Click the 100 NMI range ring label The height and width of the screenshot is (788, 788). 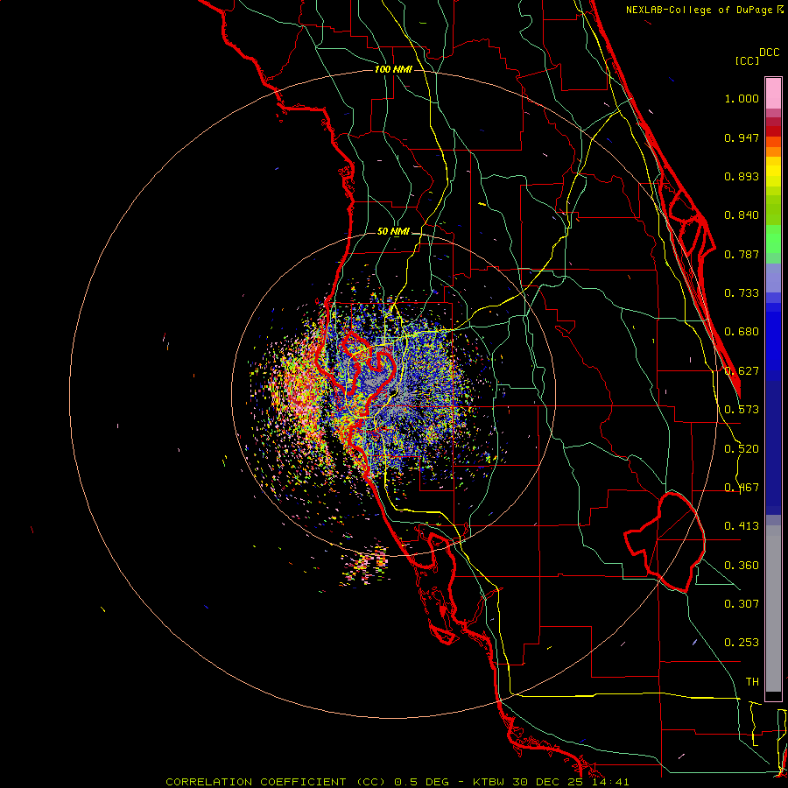(393, 69)
